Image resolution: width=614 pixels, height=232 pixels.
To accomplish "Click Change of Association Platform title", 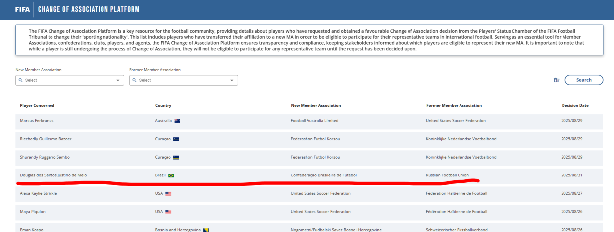I will tap(89, 9).
